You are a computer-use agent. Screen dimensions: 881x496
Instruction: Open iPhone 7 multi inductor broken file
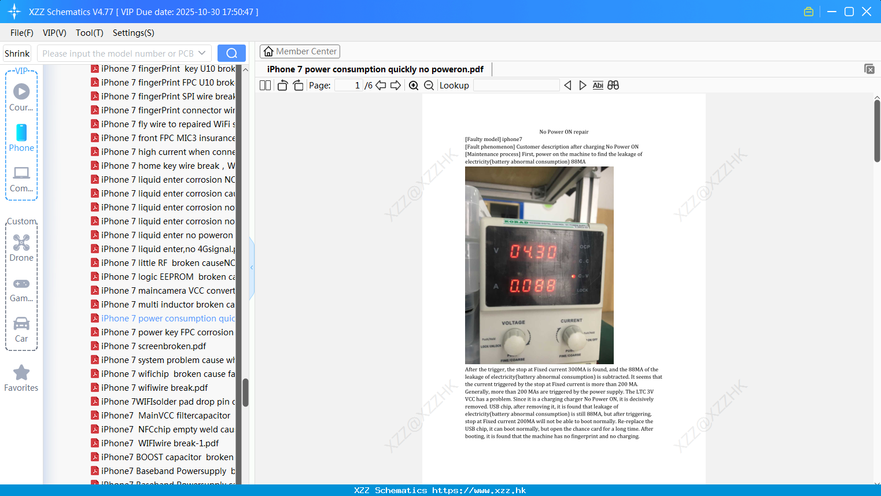163,305
